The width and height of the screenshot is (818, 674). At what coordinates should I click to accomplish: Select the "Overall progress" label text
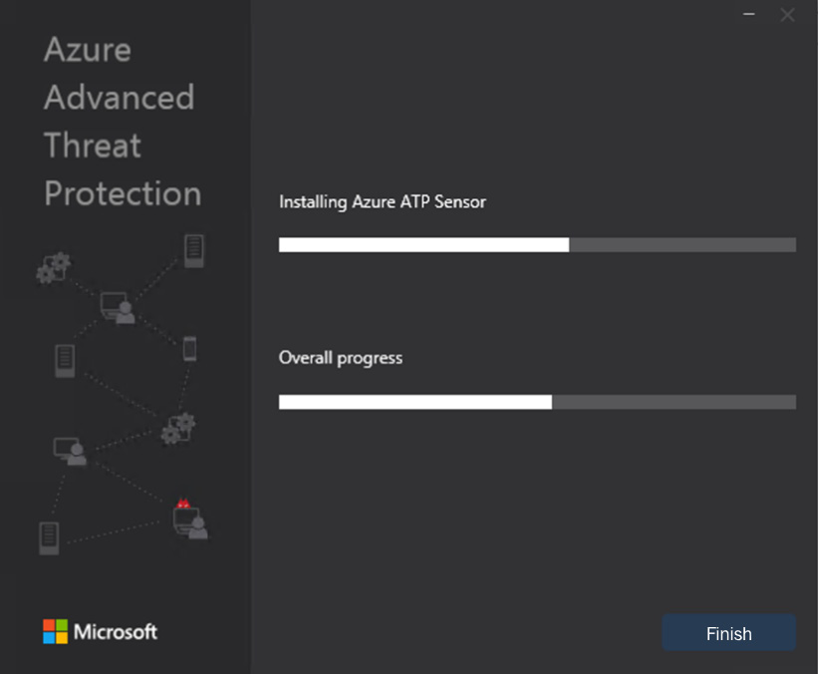click(x=341, y=357)
